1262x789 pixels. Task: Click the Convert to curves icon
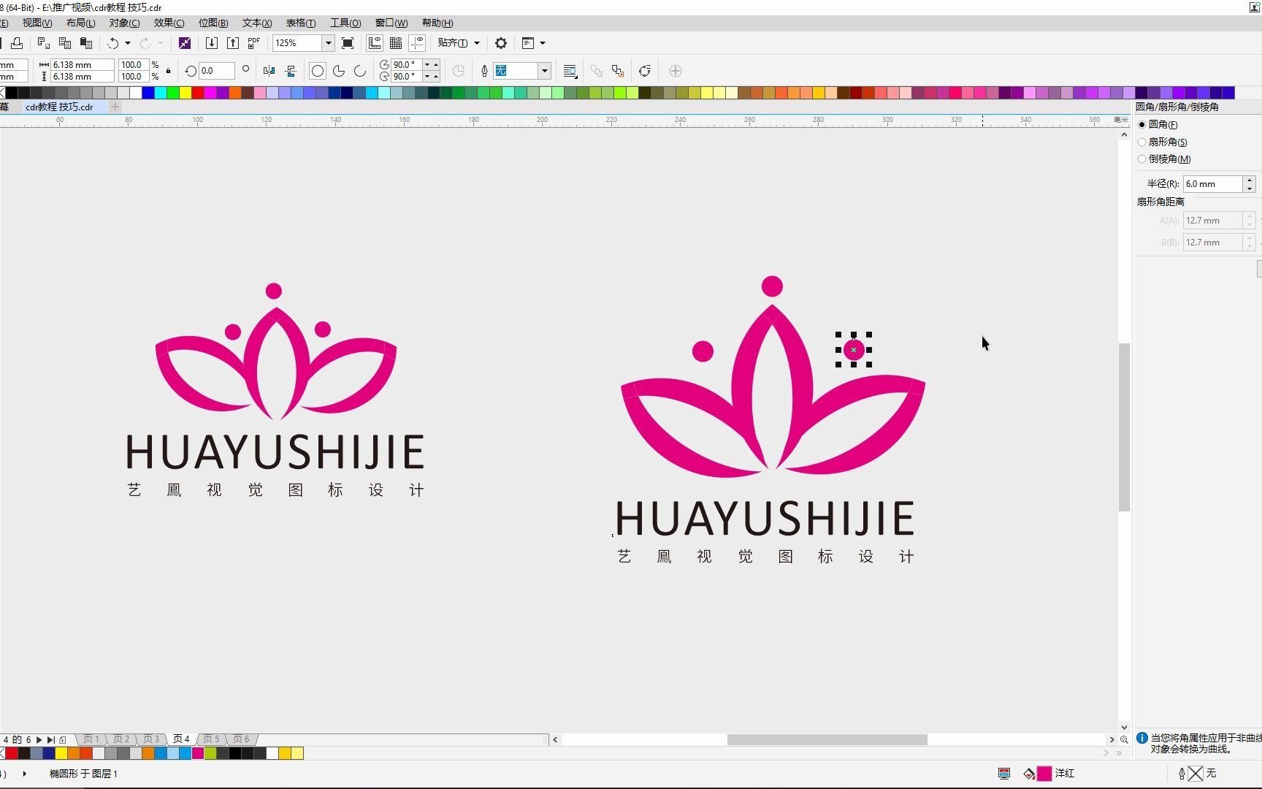[645, 71]
